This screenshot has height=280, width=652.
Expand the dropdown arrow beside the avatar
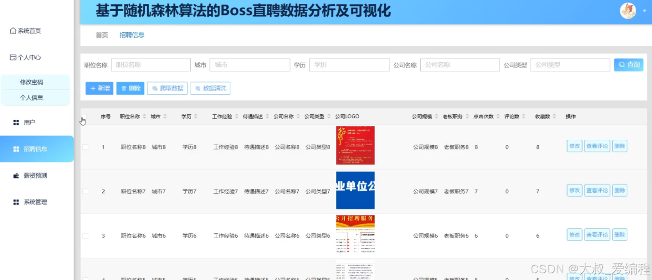[x=644, y=11]
